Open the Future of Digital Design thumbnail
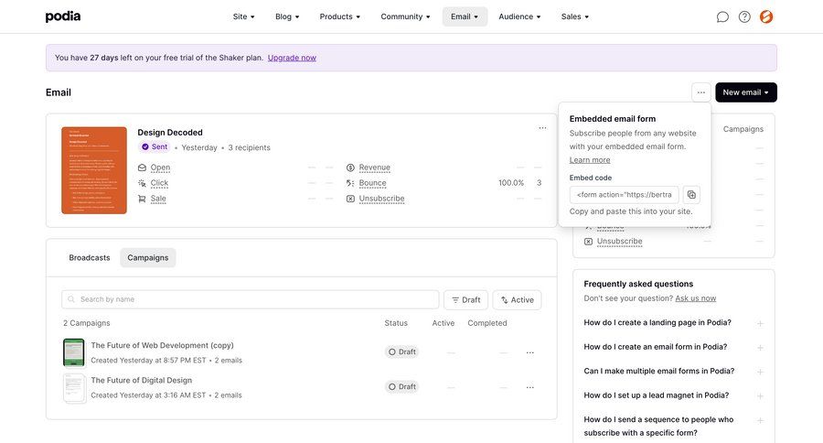The height and width of the screenshot is (443, 823). (x=74, y=388)
